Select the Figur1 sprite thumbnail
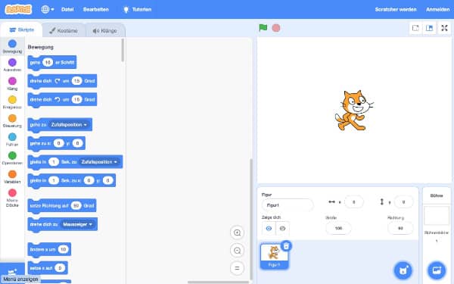Image resolution: width=454 pixels, height=284 pixels. (x=274, y=256)
